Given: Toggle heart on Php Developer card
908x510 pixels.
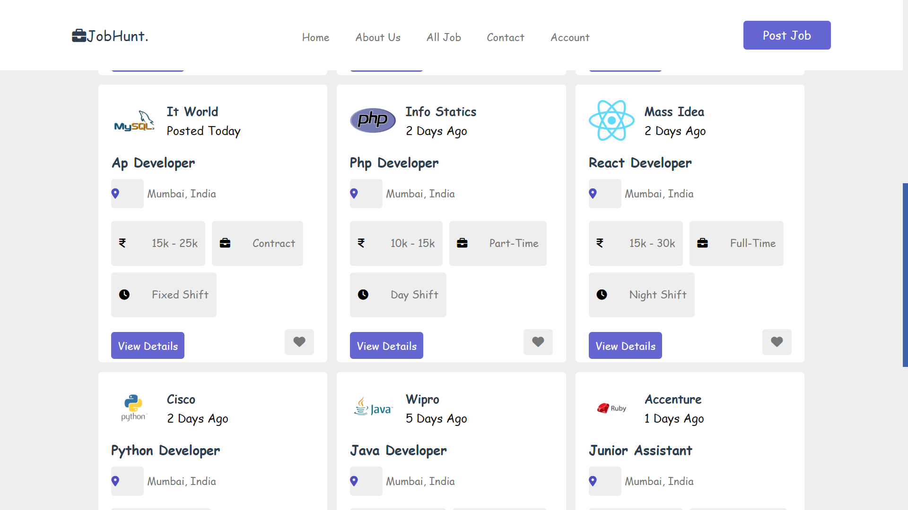Looking at the screenshot, I should (538, 342).
